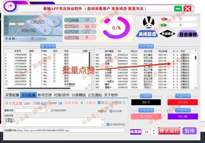205x143 pixels.
Task: Click the 动态图片URL input field
Action: [71, 130]
